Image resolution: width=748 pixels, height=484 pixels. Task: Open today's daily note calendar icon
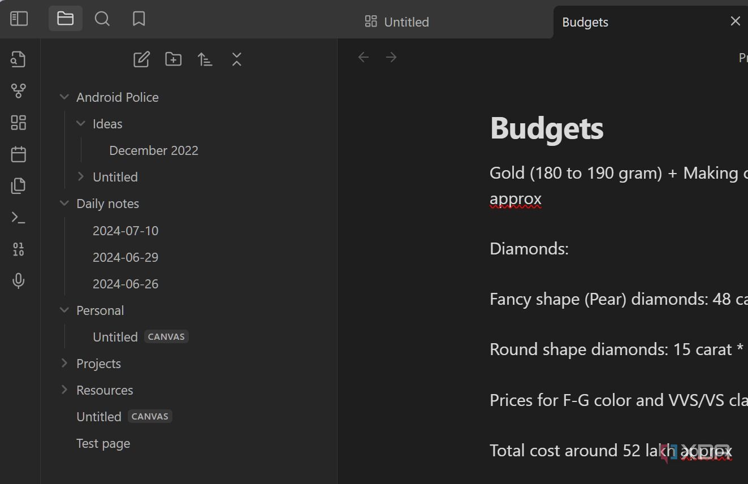point(19,154)
